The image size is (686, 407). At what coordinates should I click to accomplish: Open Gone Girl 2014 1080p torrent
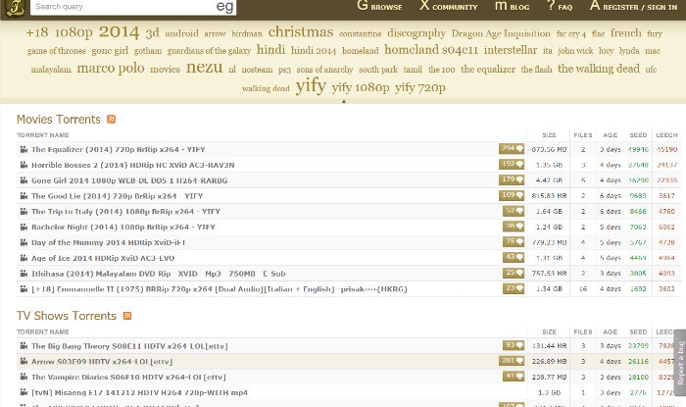(x=129, y=180)
